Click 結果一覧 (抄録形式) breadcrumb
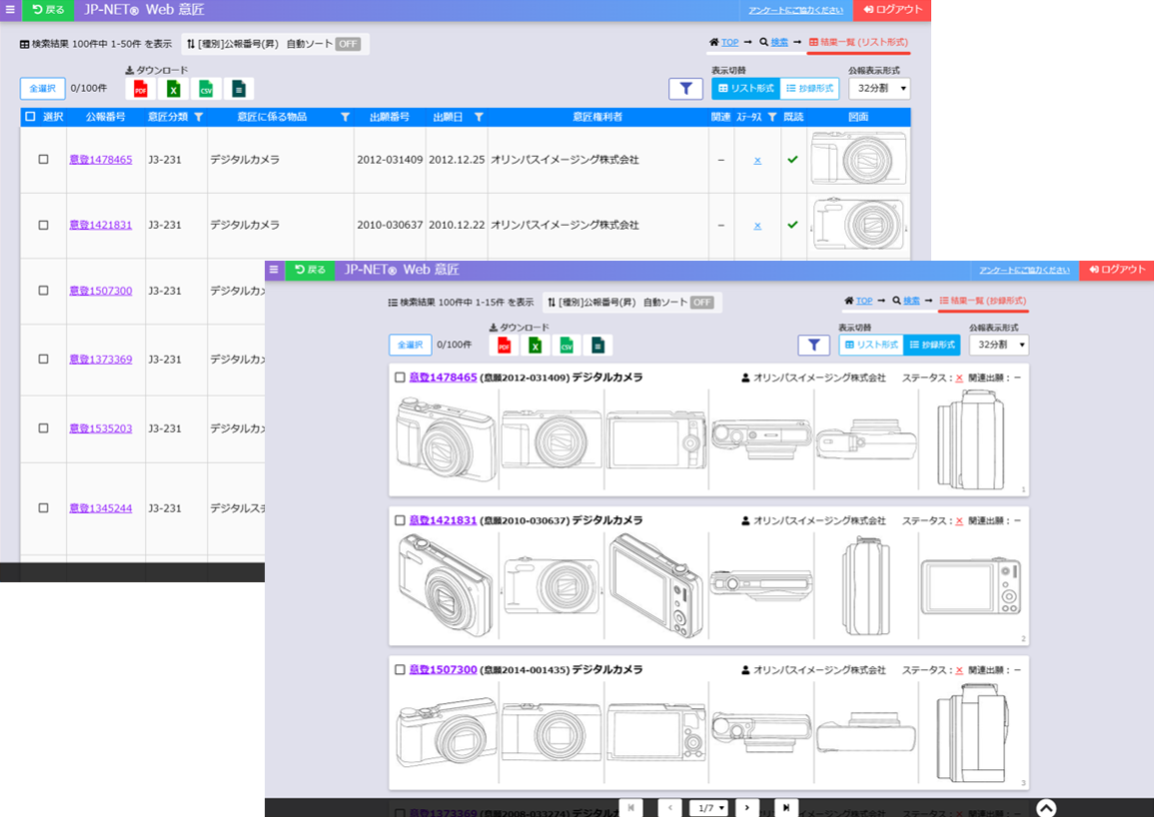 tap(982, 301)
